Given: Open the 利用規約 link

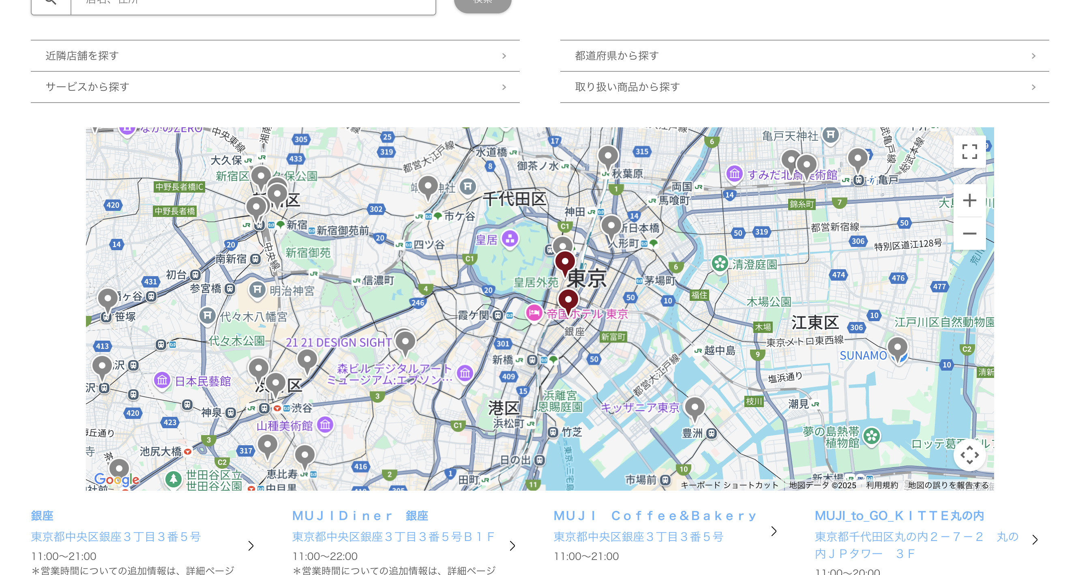Looking at the screenshot, I should tap(883, 485).
